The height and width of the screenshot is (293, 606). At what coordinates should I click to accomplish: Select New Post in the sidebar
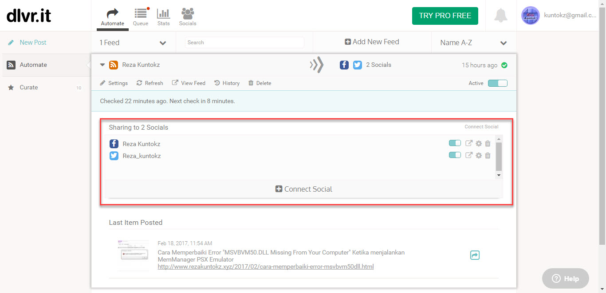33,42
